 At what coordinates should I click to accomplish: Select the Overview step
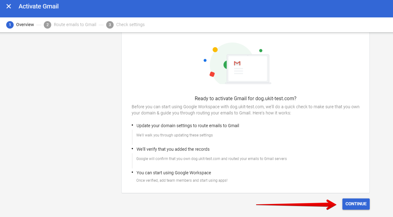point(25,25)
